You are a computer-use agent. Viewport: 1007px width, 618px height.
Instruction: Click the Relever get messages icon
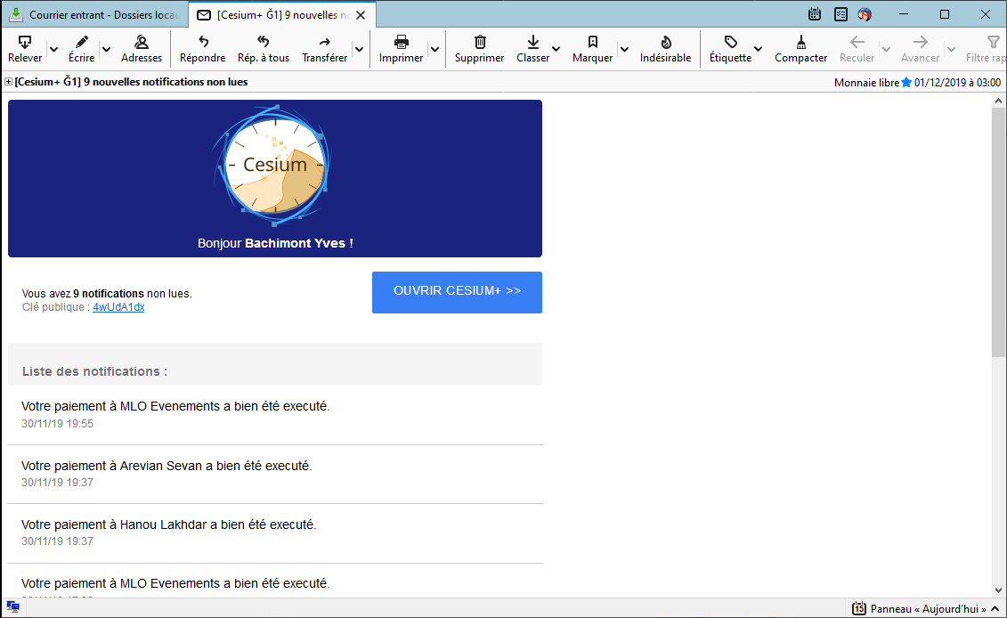(25, 43)
